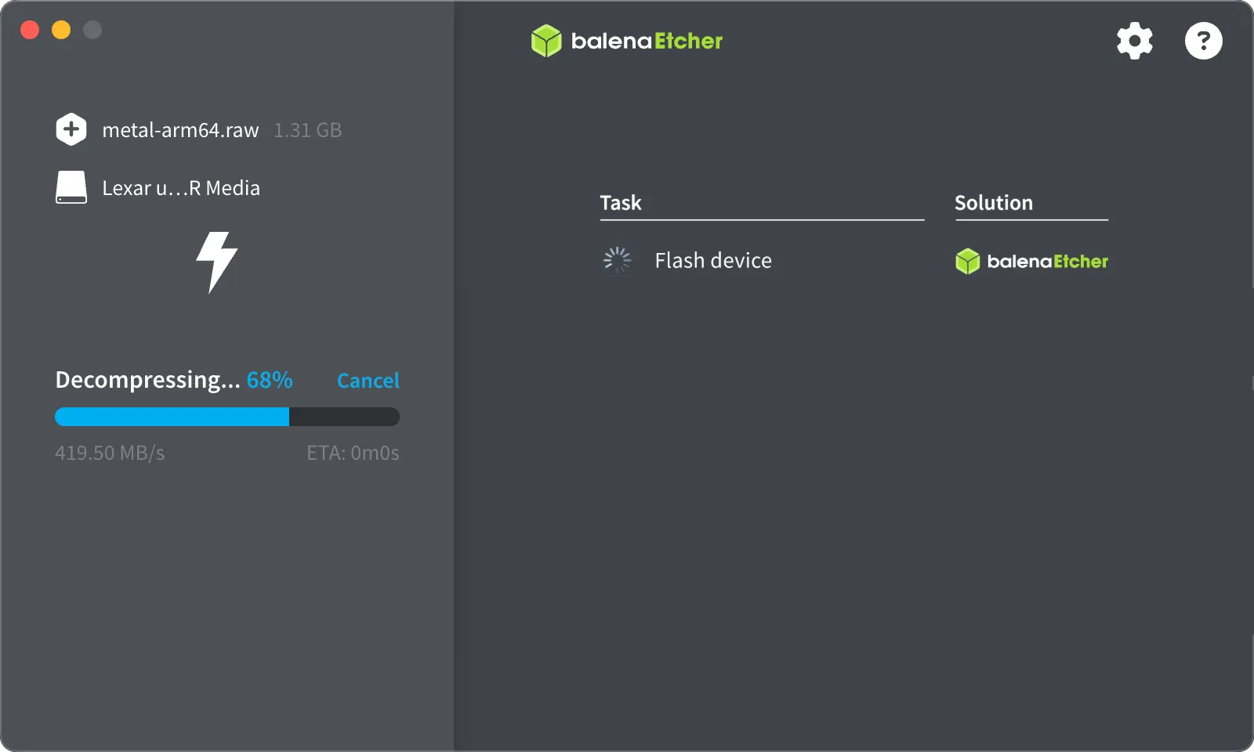
Task: Click the lightning bolt flash icon
Action: click(218, 263)
